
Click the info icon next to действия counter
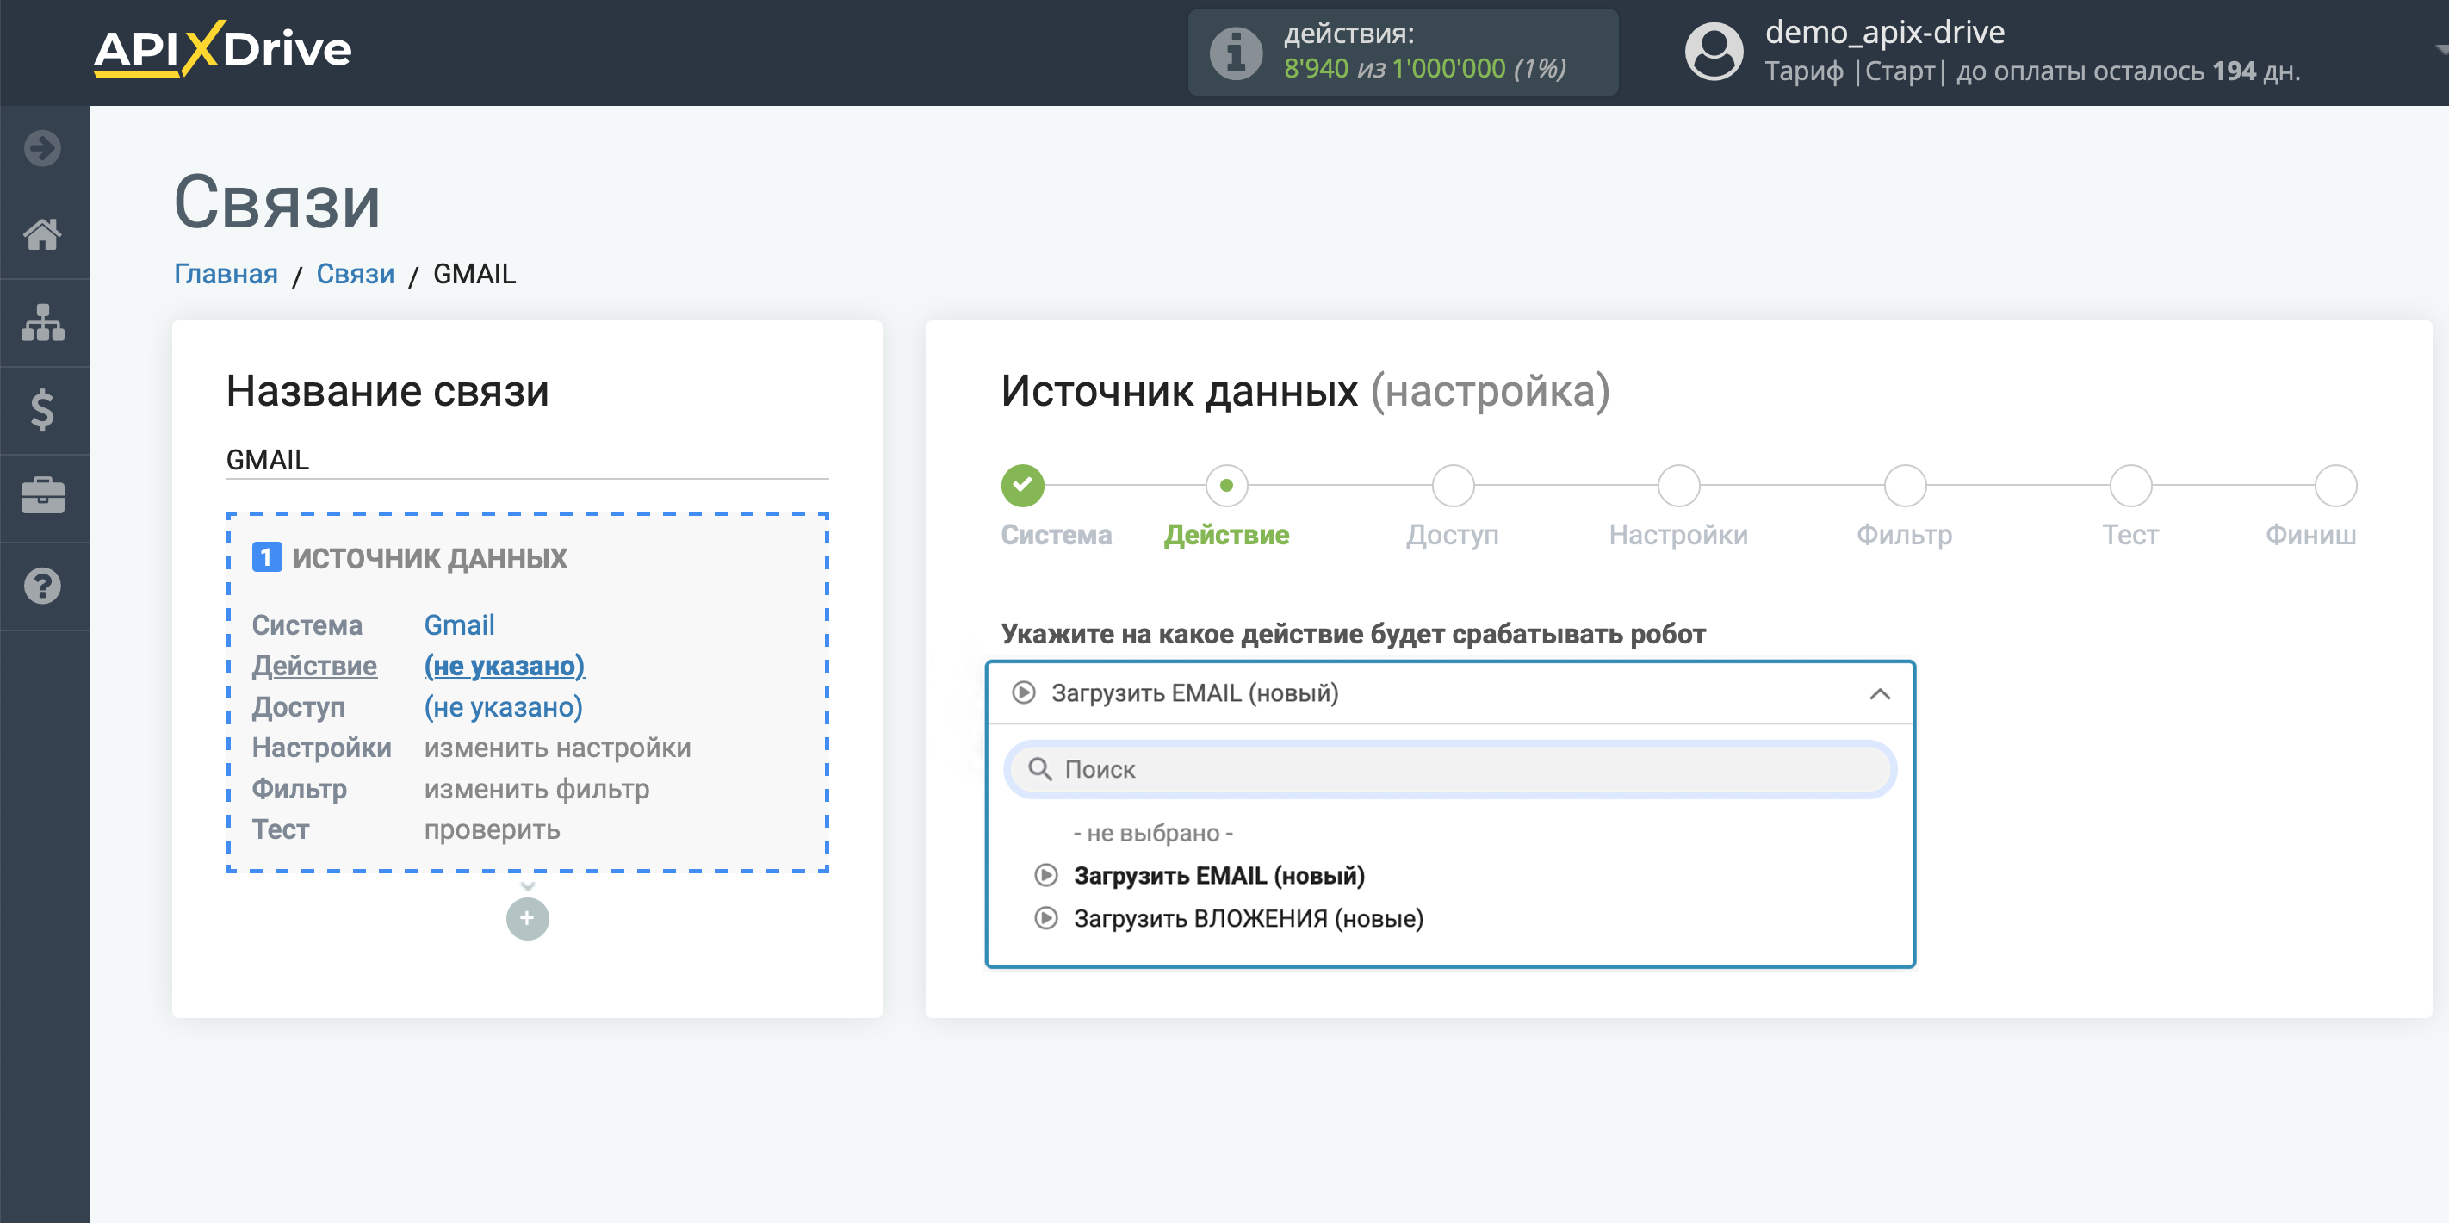tap(1234, 53)
